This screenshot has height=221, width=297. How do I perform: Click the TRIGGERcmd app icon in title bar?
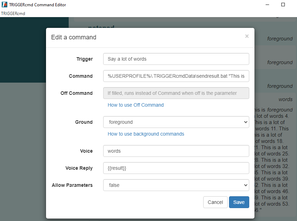tap(4, 5)
